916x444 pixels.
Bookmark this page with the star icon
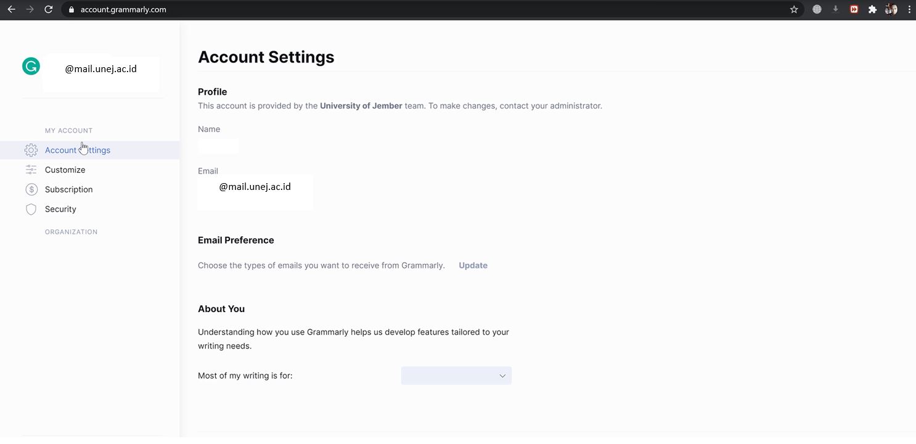[794, 9]
